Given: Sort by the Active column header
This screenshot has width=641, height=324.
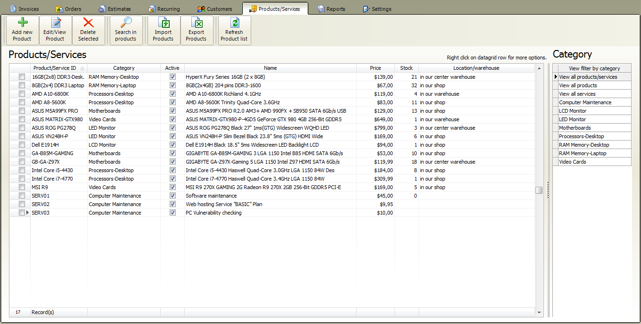Looking at the screenshot, I should click(x=173, y=68).
